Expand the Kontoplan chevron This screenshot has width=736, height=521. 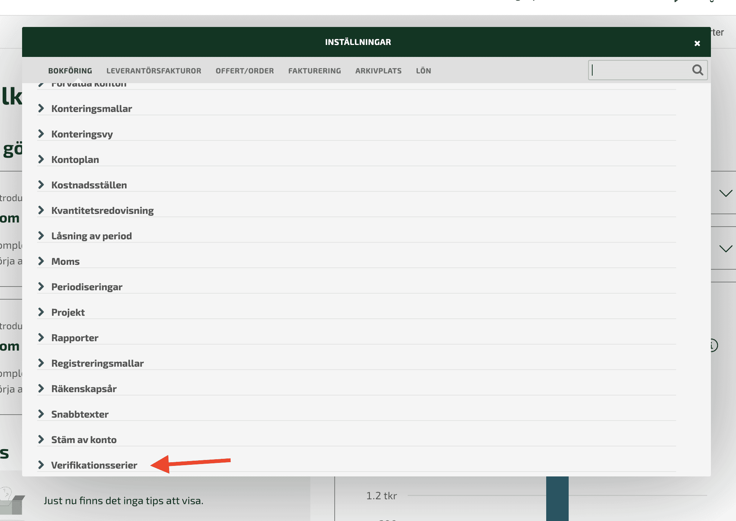[x=41, y=160]
